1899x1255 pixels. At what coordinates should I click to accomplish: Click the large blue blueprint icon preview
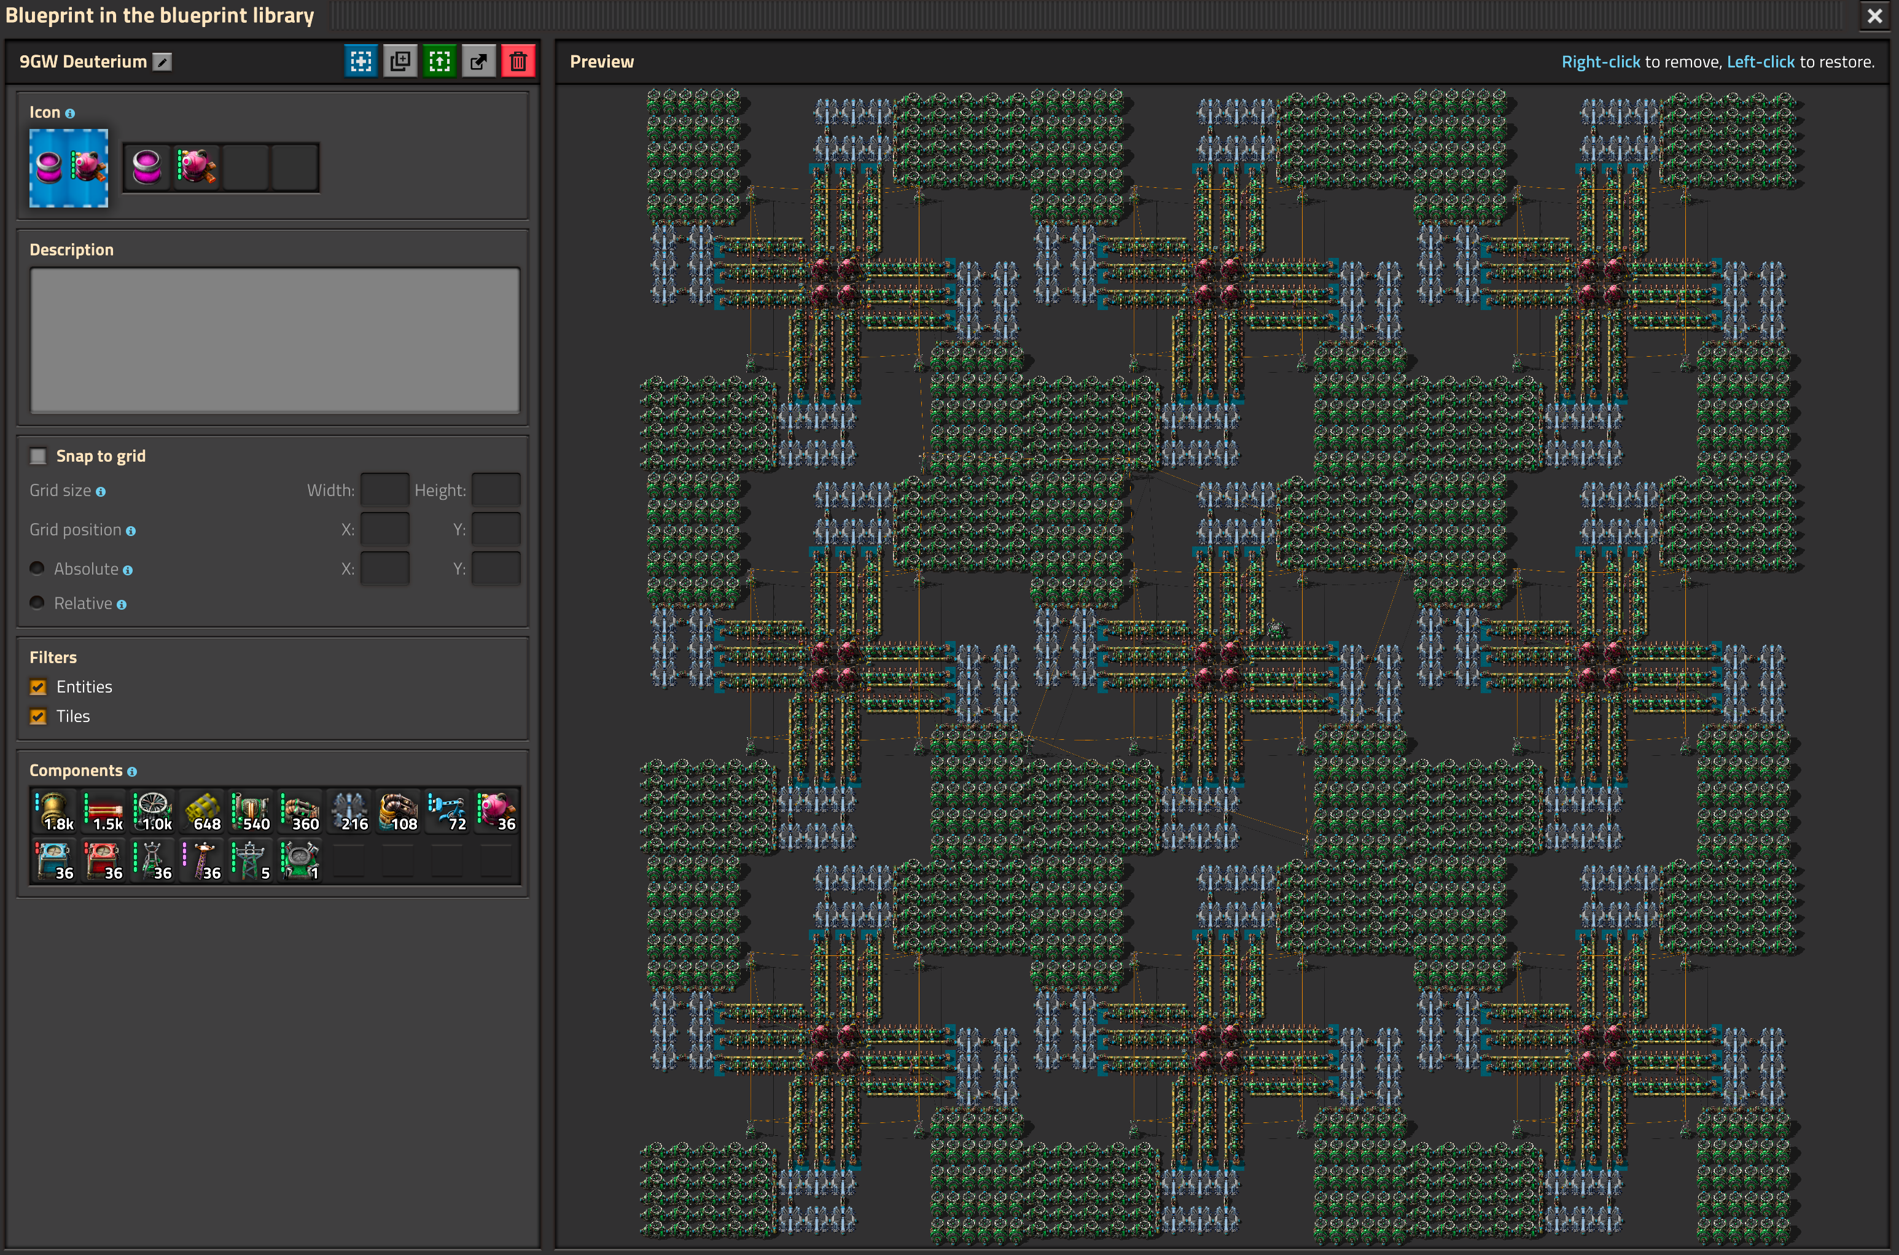[69, 168]
